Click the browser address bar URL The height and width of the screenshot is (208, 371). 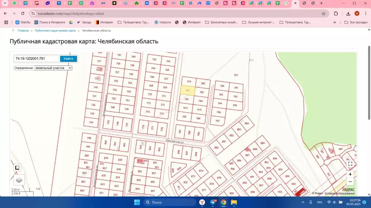(x=71, y=13)
